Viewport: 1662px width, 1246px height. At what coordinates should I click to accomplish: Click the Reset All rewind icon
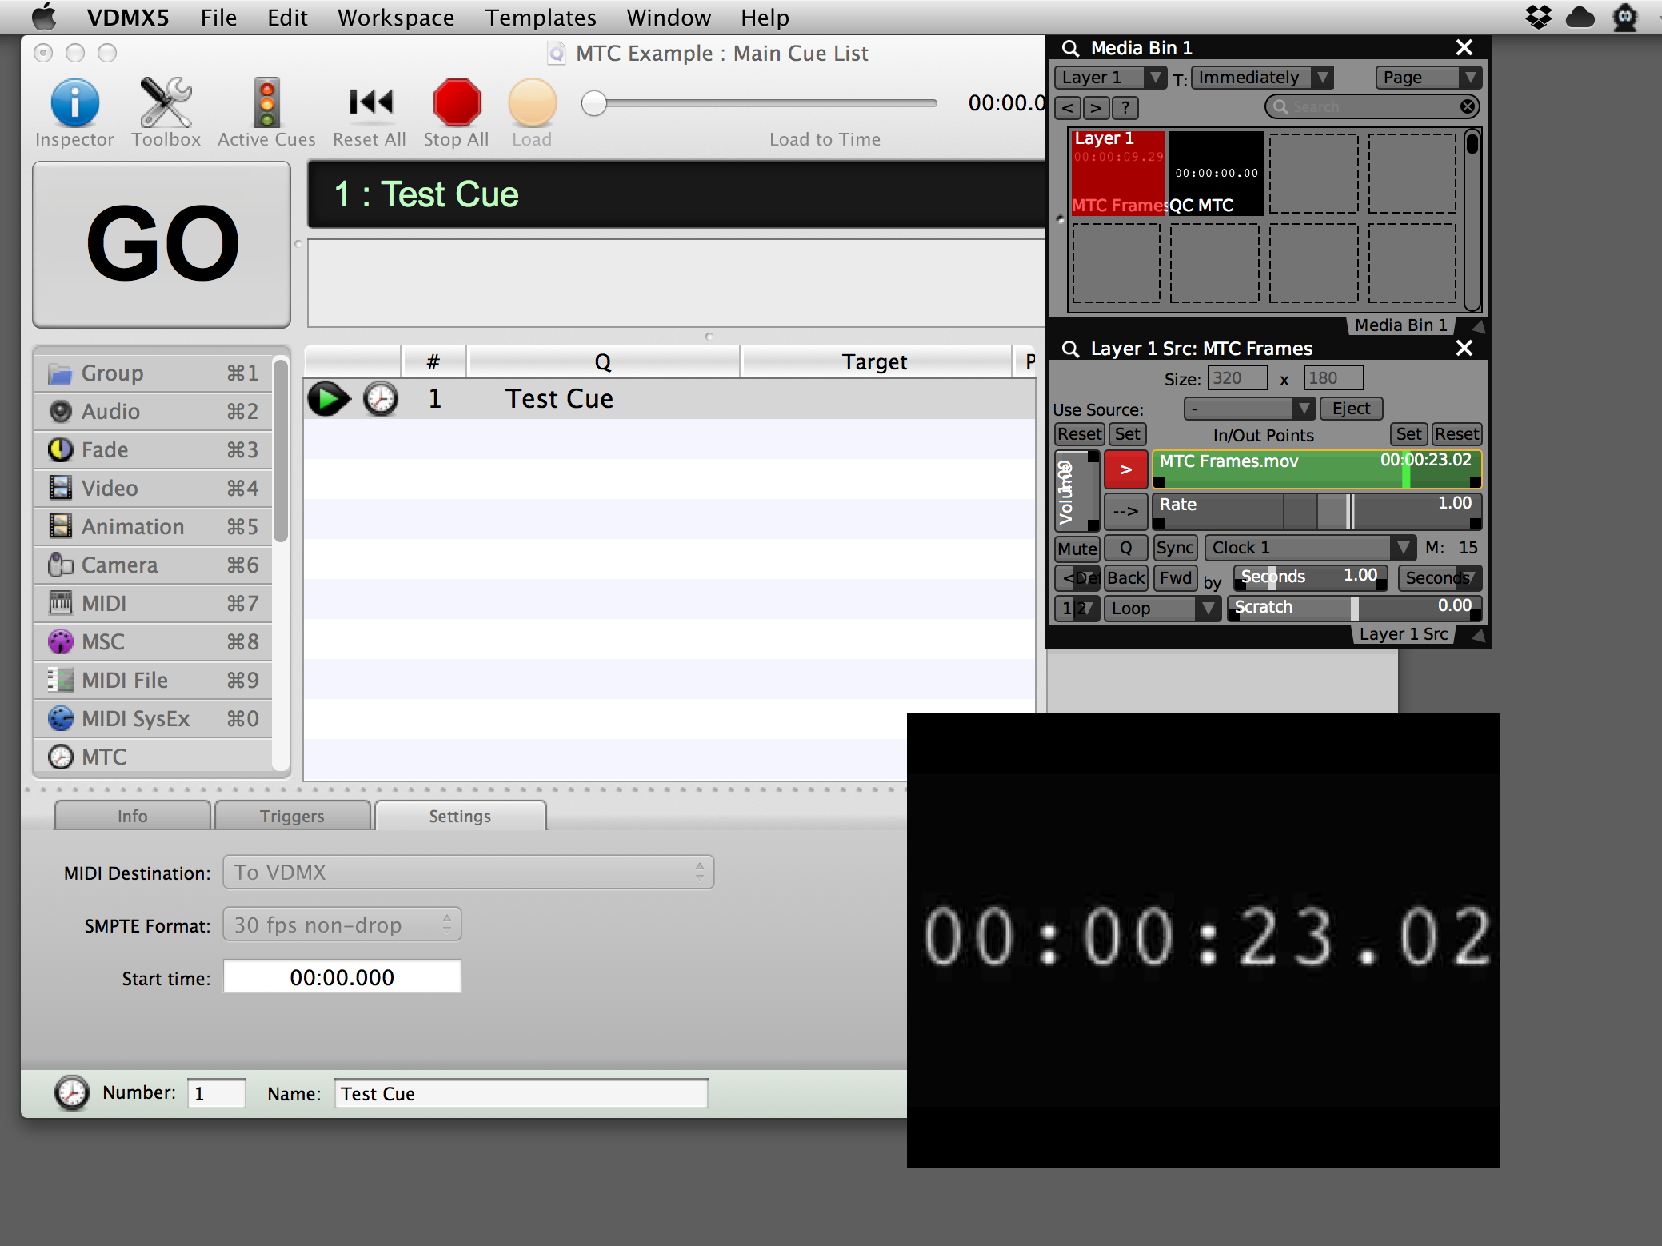click(x=370, y=102)
